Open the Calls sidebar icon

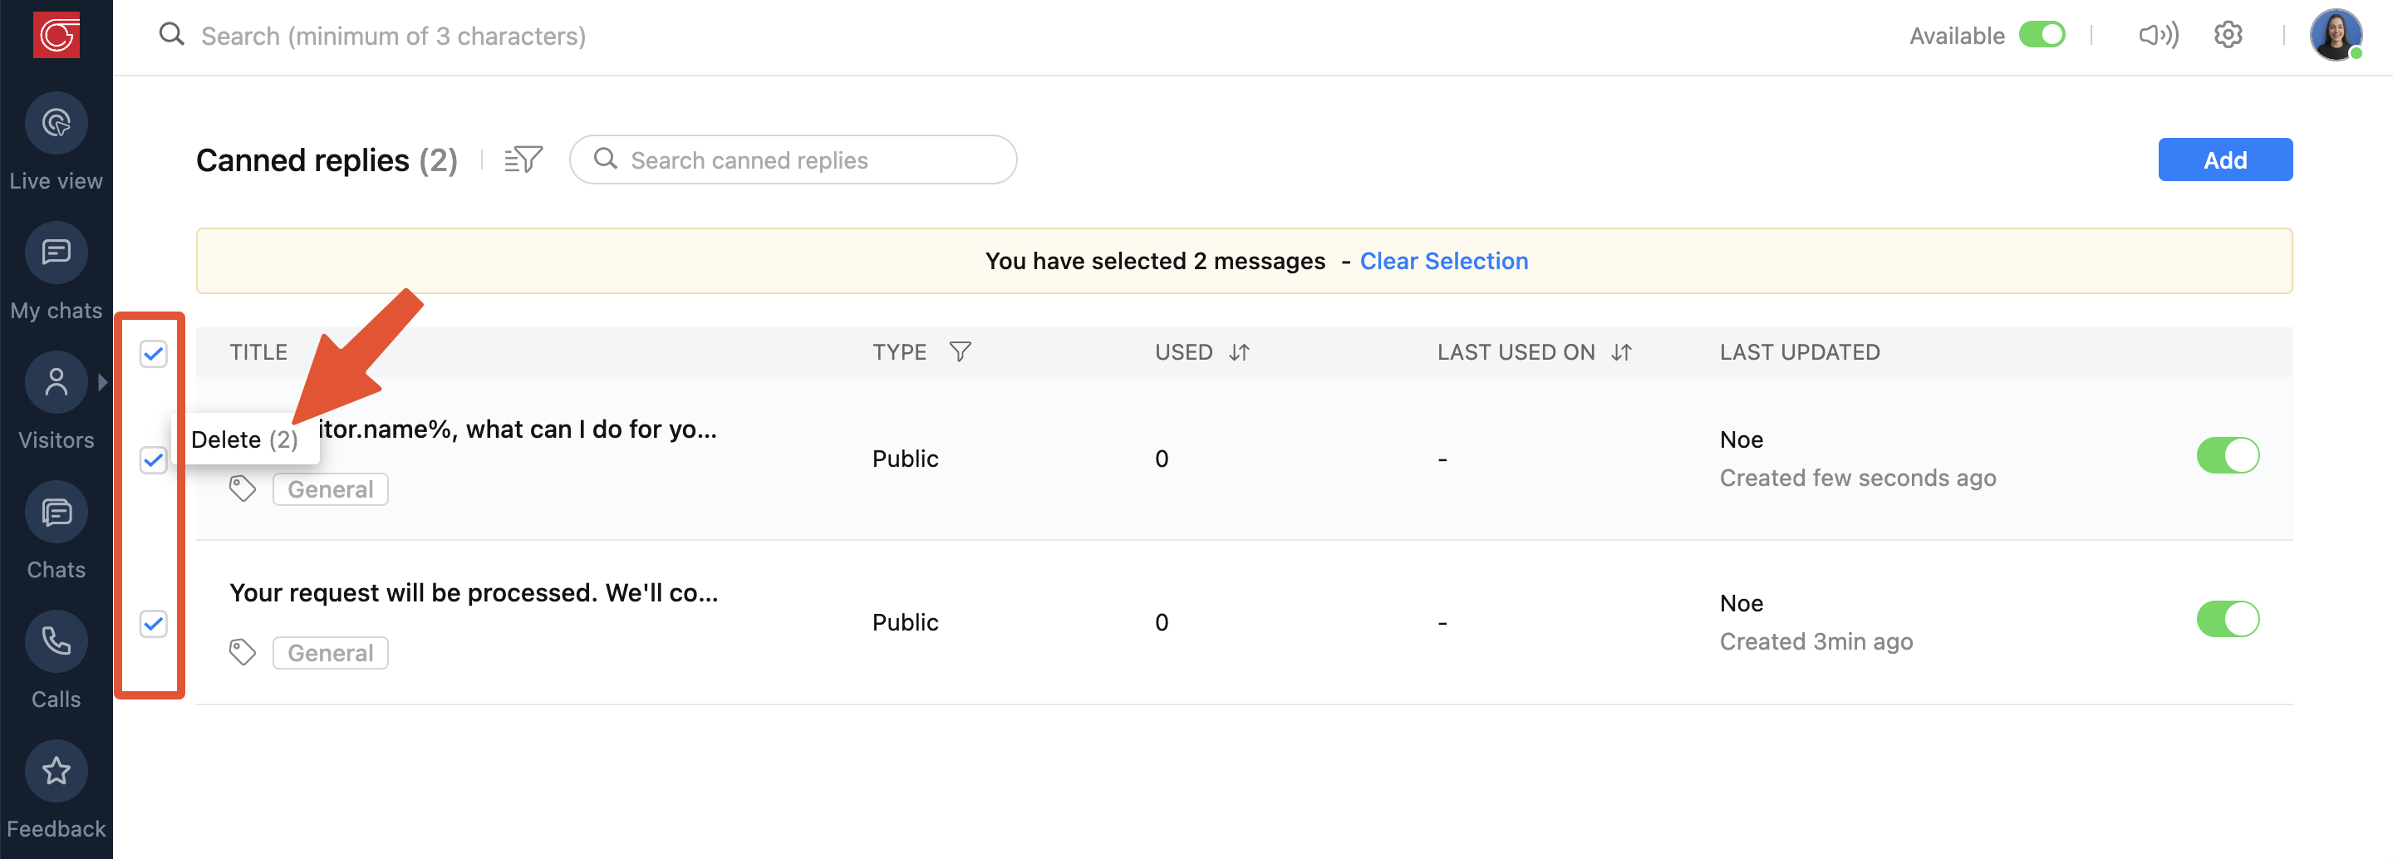click(x=56, y=641)
